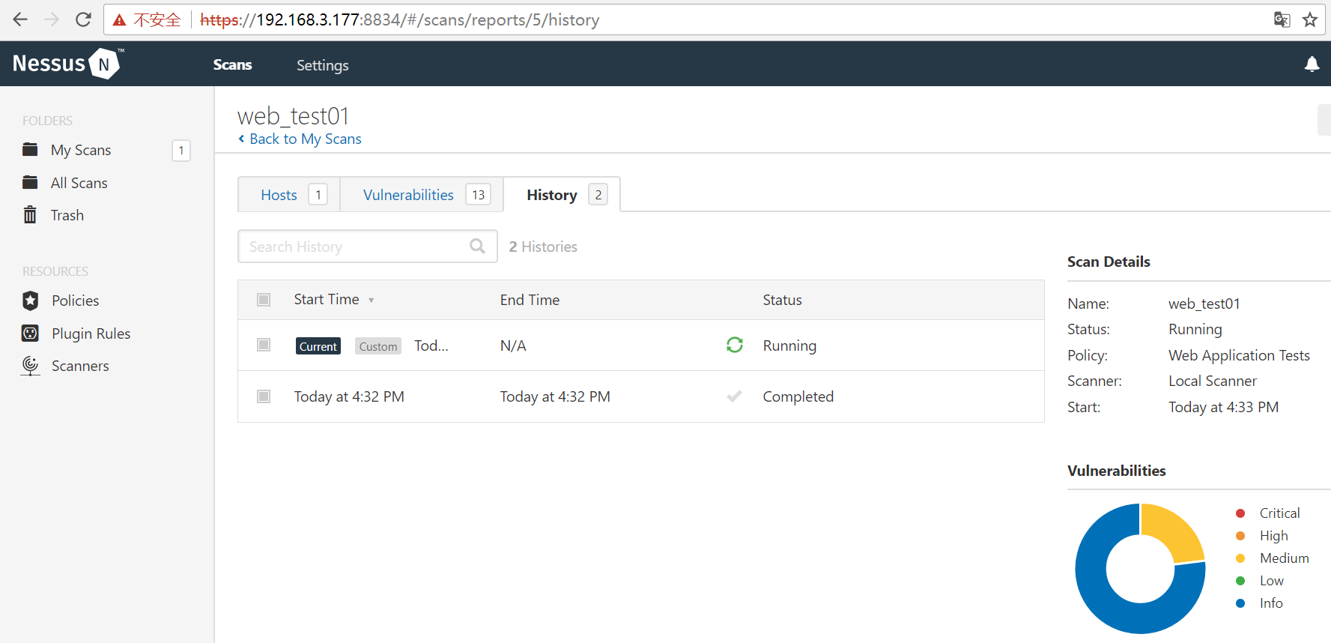Bookmark this page with star icon

coord(1310,19)
